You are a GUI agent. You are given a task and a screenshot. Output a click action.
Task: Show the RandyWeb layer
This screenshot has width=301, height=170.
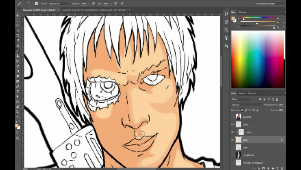point(233,117)
